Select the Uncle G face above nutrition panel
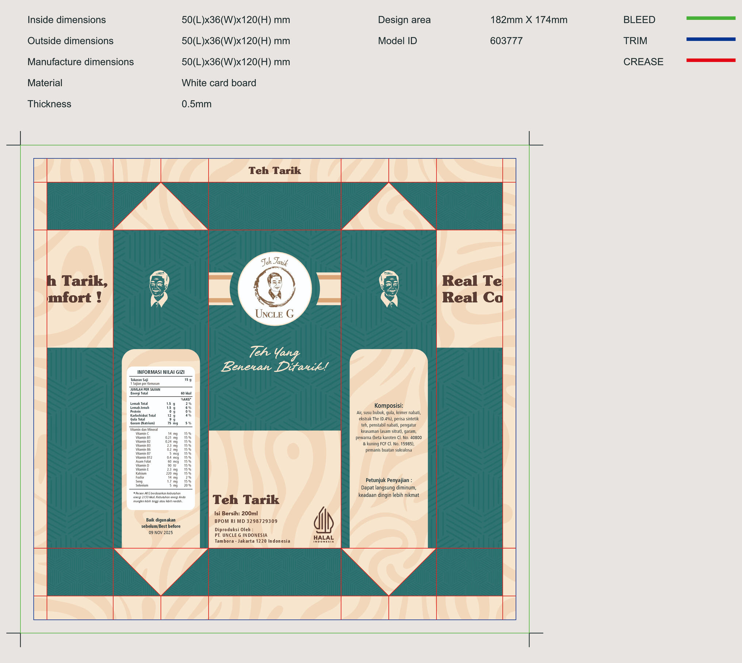742x663 pixels. click(159, 289)
